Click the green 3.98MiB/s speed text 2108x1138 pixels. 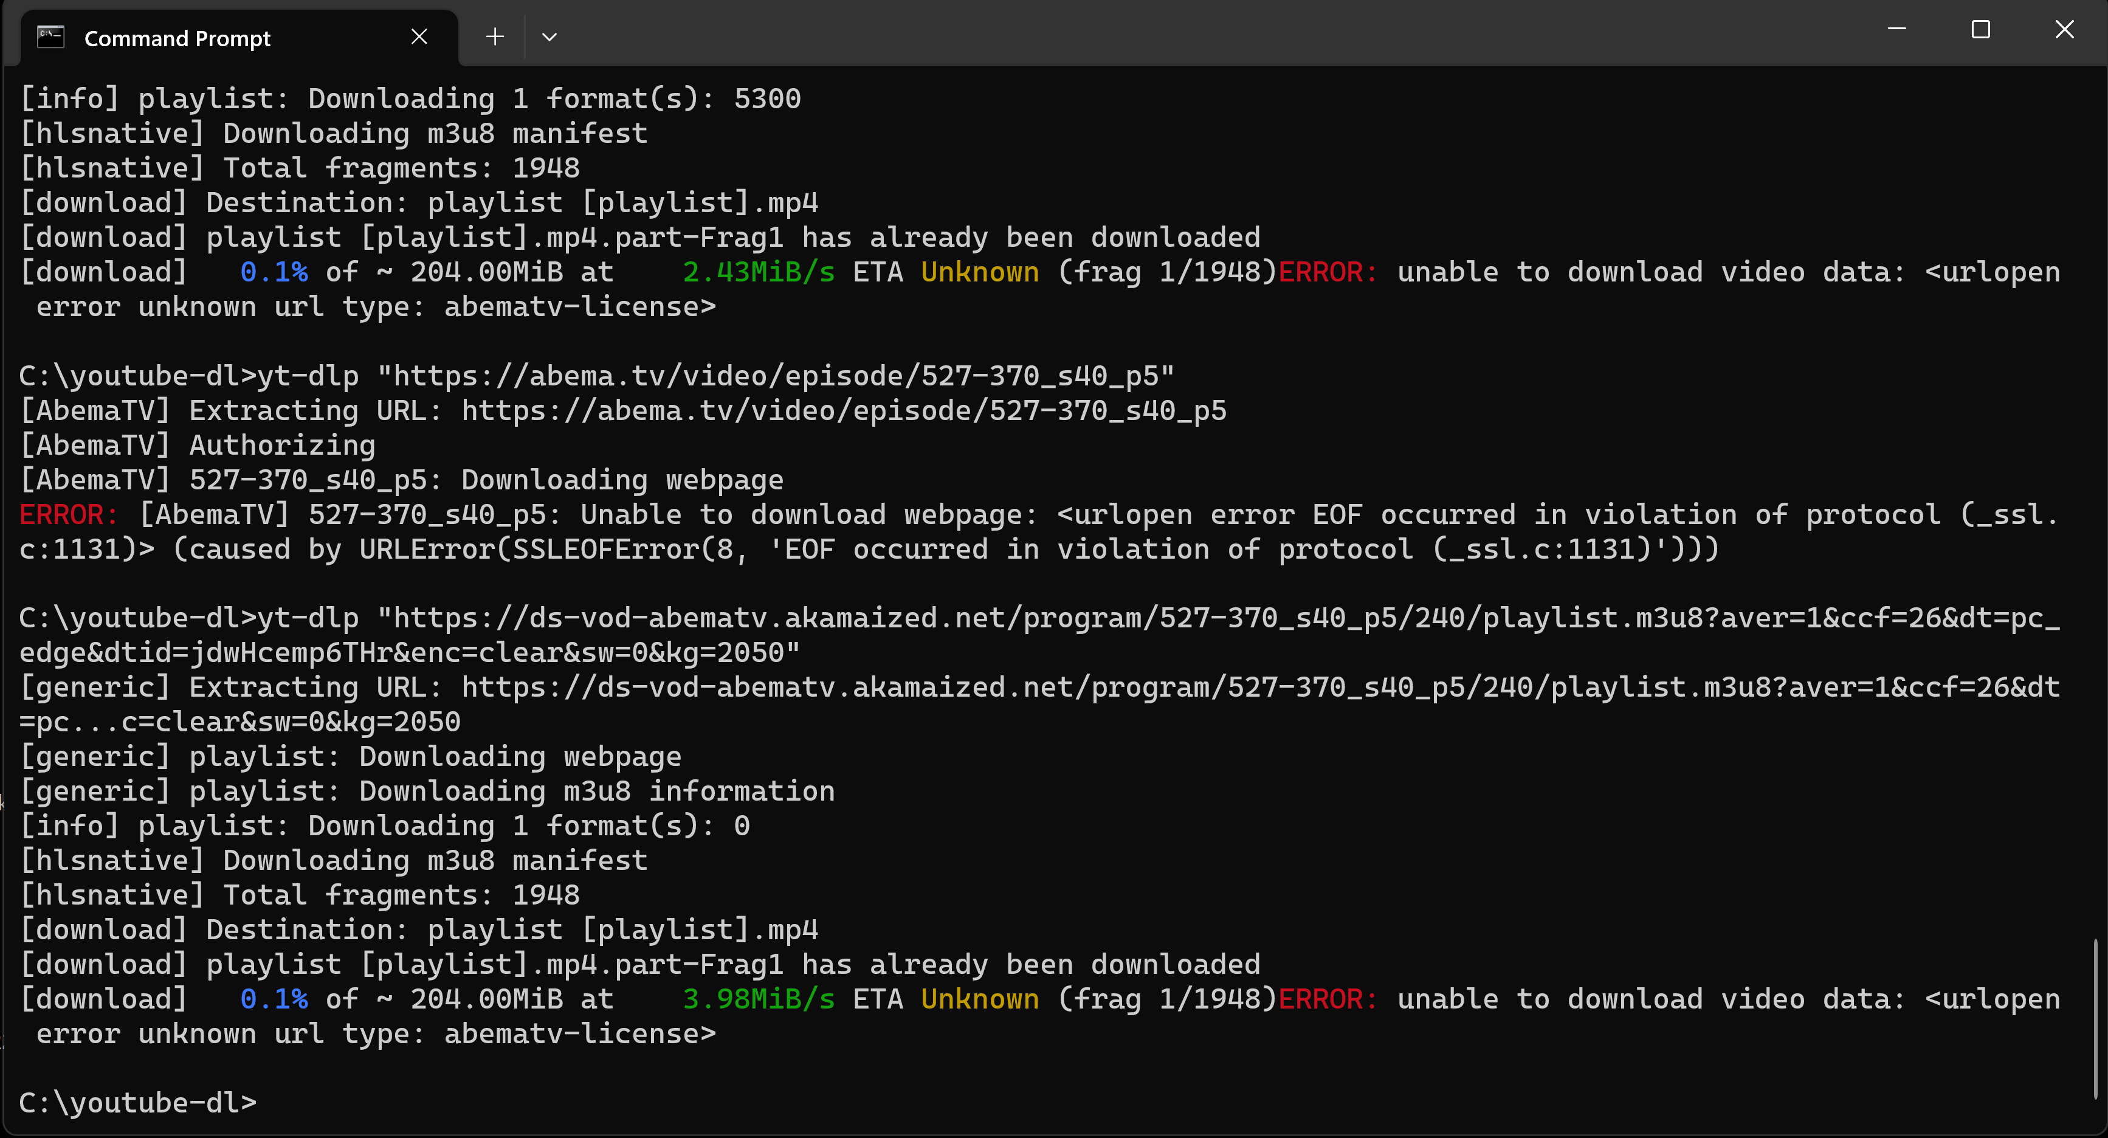pyautogui.click(x=758, y=999)
